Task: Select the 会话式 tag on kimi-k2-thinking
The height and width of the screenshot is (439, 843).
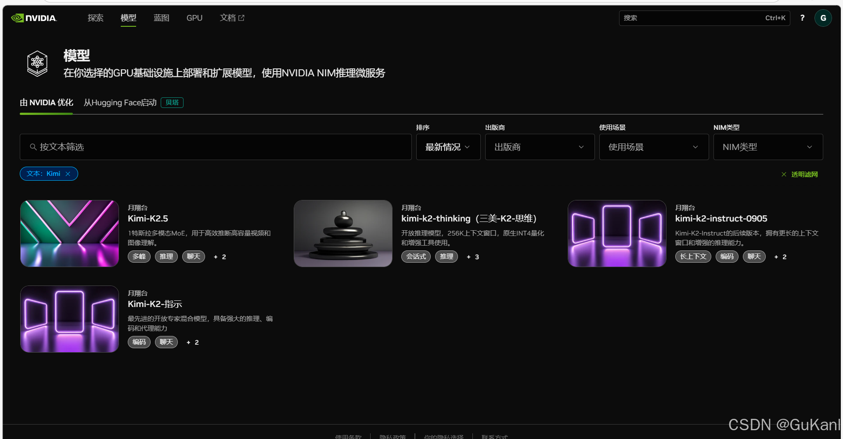Action: pyautogui.click(x=415, y=257)
